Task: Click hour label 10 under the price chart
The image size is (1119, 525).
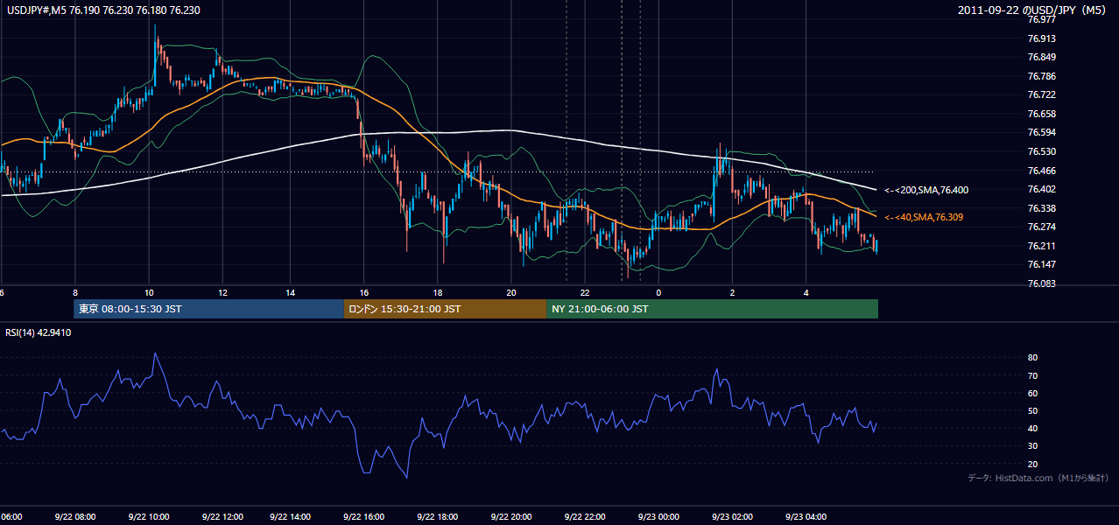Action: [x=148, y=293]
